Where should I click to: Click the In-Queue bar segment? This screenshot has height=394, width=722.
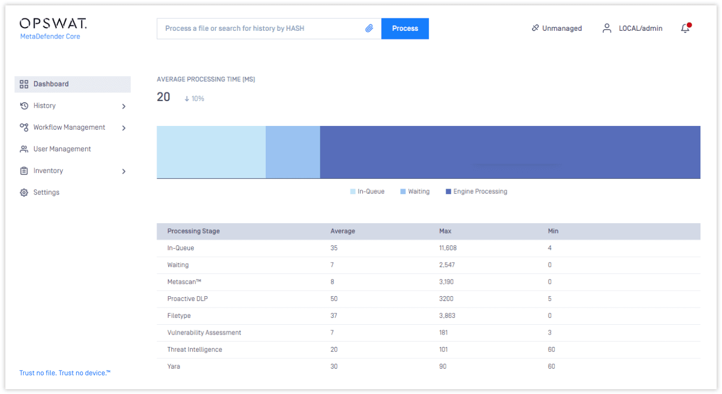point(211,152)
